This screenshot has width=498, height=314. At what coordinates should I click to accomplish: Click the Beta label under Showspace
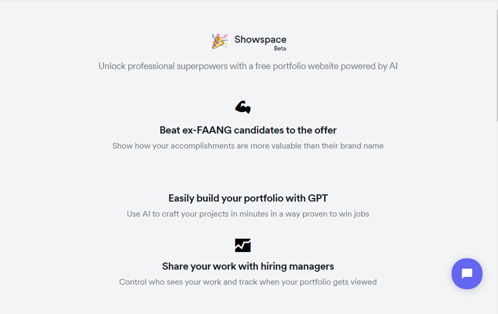tap(280, 48)
